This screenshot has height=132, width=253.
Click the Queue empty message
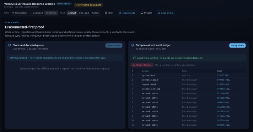coord(65,69)
